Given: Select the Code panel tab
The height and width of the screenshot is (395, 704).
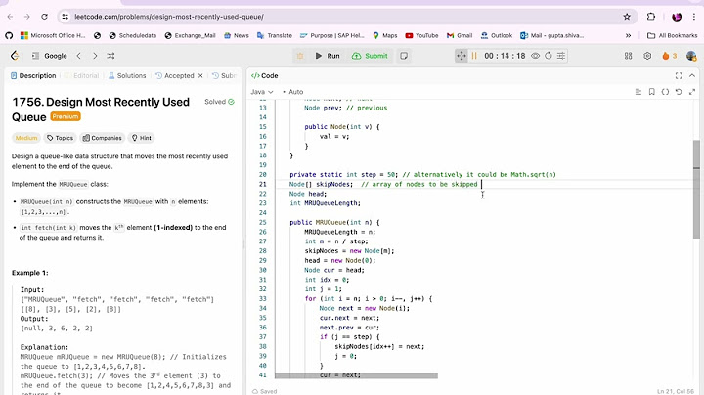Looking at the screenshot, I should coord(264,76).
